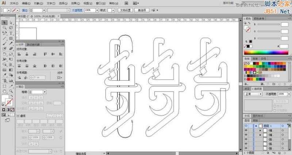Select the Pen tool
Viewport: 292px width, 155px height.
tap(4, 33)
